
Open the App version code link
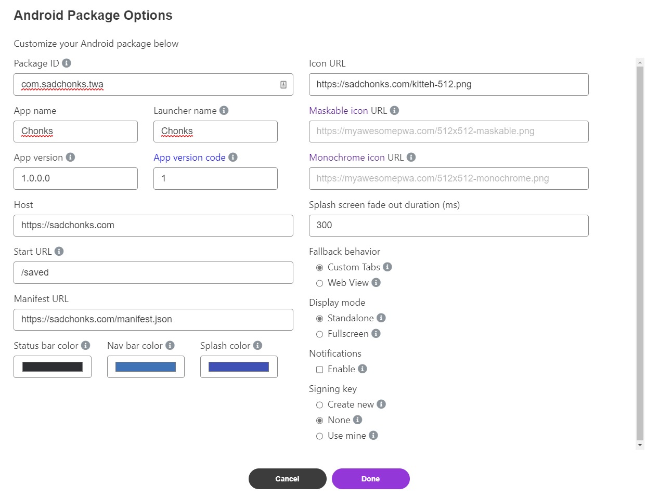tap(189, 158)
